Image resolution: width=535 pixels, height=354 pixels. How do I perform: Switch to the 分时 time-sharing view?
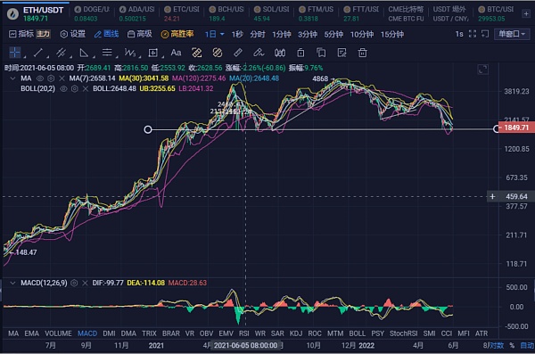pos(258,34)
